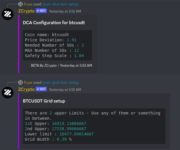This screenshot has width=180, height=150.
Task: Click the DCA configuration code block
Action: click(57, 45)
